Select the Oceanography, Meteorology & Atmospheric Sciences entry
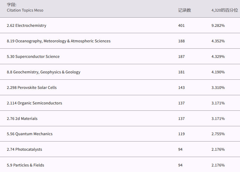The height and width of the screenshot is (172, 240). coord(59,41)
